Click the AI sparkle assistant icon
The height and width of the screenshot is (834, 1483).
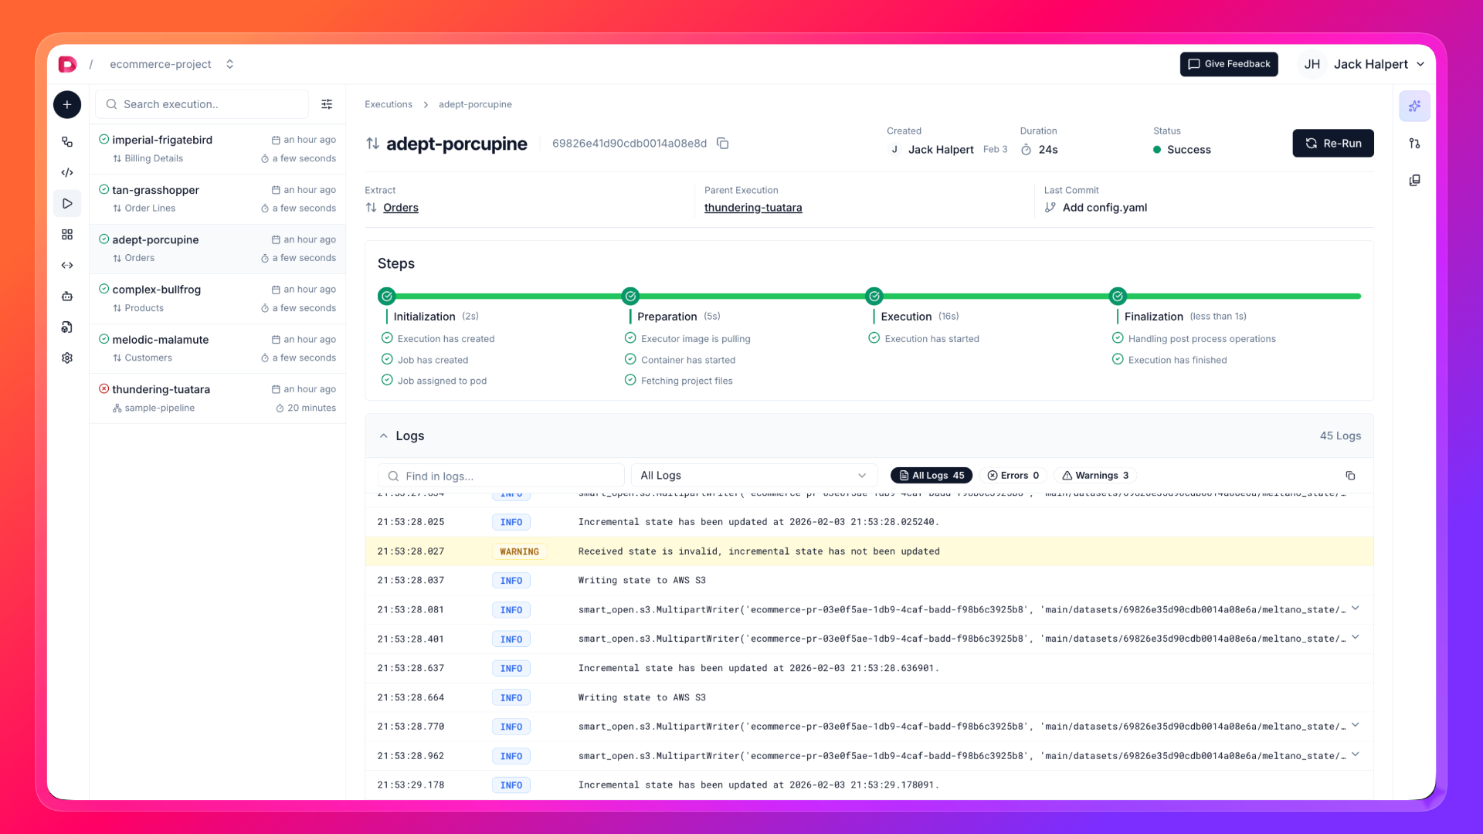1414,106
